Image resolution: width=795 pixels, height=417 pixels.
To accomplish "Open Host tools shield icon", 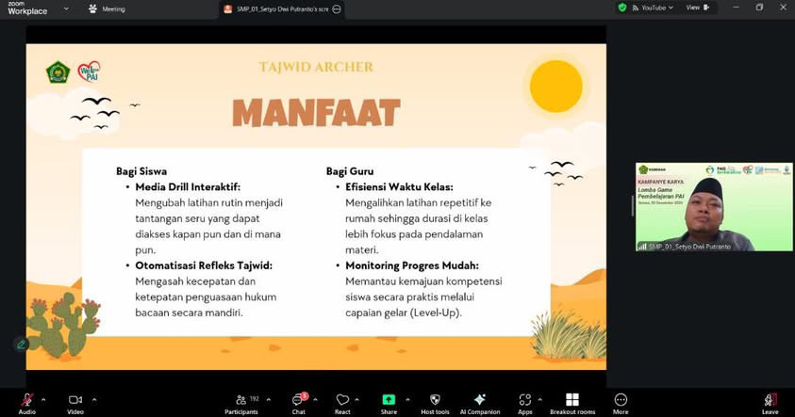I will tap(435, 401).
